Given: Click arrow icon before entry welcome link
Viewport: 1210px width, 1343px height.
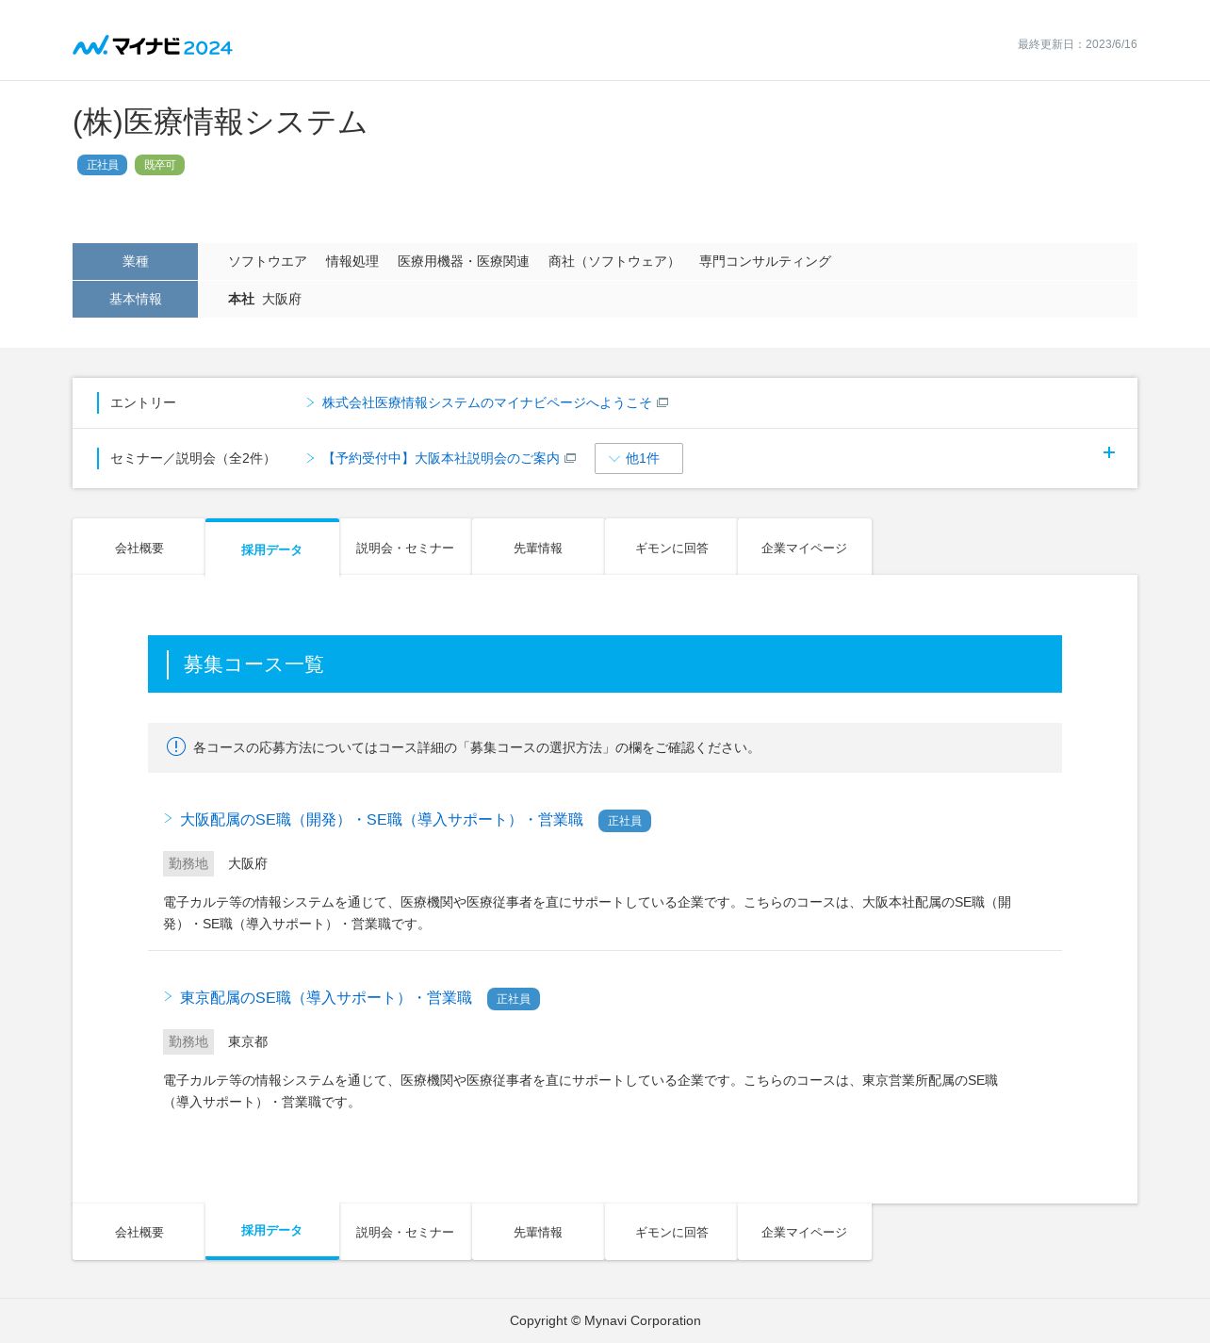Looking at the screenshot, I should coord(310,402).
